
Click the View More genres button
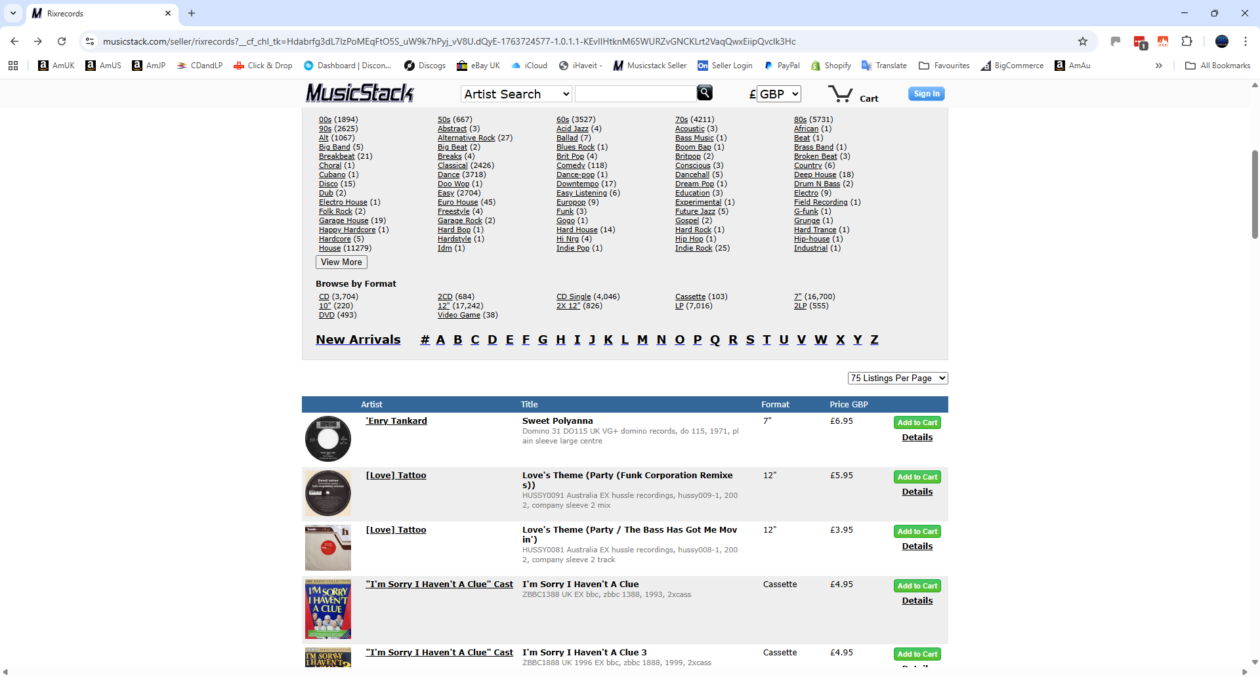point(341,262)
